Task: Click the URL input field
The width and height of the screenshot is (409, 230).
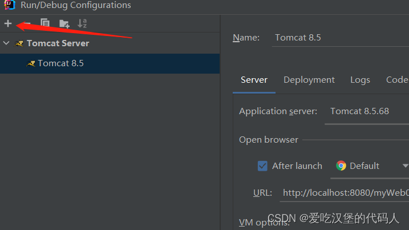Action: point(345,193)
